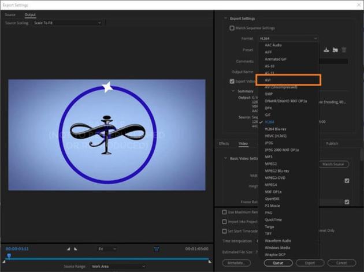Open the Effects tab
Screen dimensions: 364x272
(224, 144)
